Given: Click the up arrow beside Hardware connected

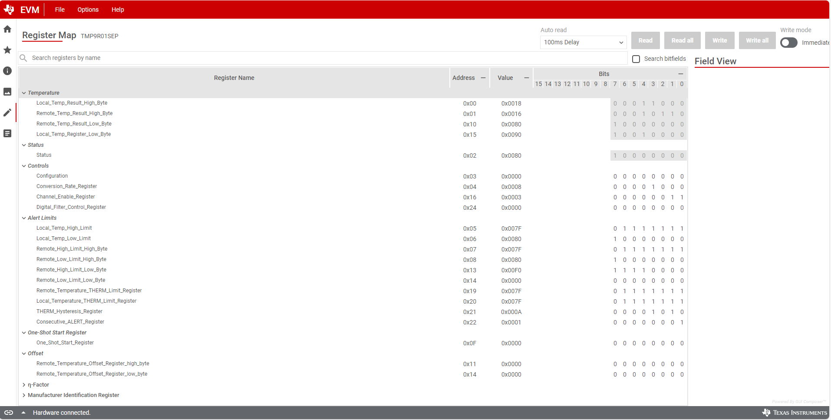Looking at the screenshot, I should 23,413.
